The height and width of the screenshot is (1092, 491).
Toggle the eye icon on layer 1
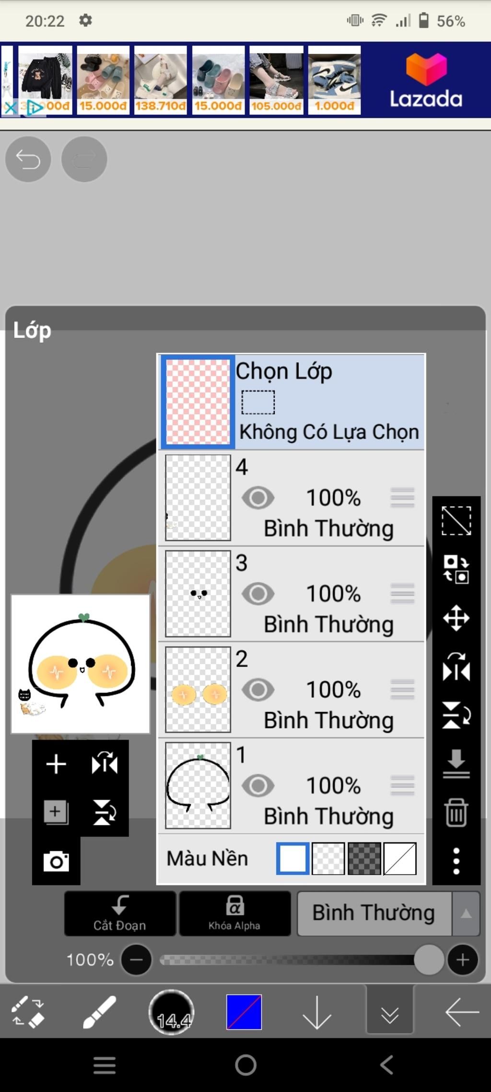pos(258,786)
